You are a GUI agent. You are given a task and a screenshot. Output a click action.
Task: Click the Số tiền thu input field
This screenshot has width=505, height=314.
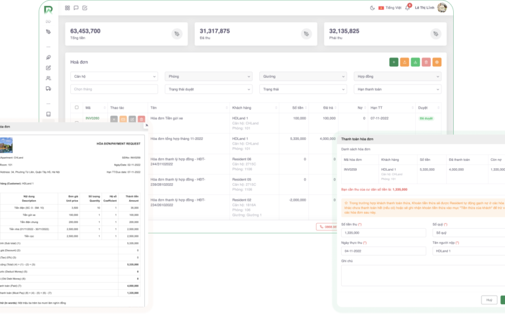click(x=383, y=232)
